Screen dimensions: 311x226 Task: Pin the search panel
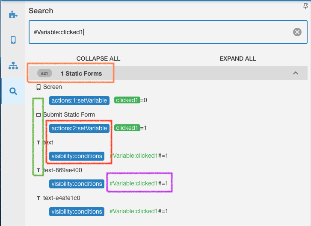click(x=305, y=6)
